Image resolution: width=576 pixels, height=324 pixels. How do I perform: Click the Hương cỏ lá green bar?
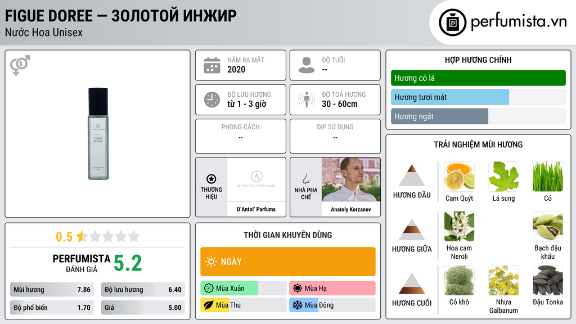[x=478, y=78]
